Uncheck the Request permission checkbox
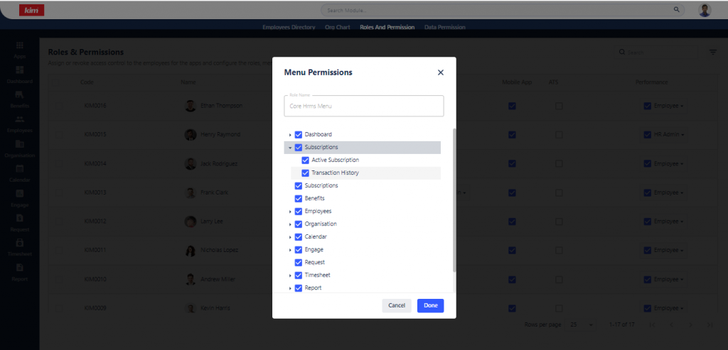 [299, 263]
